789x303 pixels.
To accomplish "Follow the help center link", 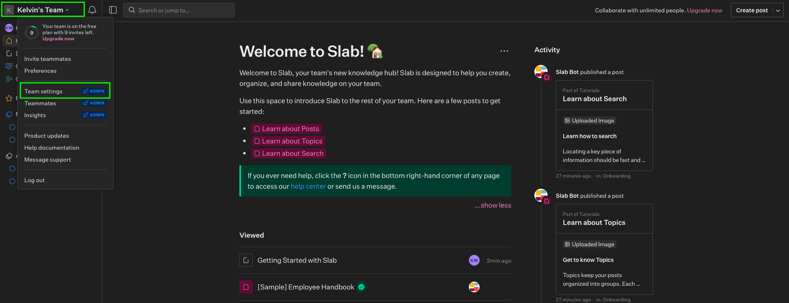I will point(308,186).
